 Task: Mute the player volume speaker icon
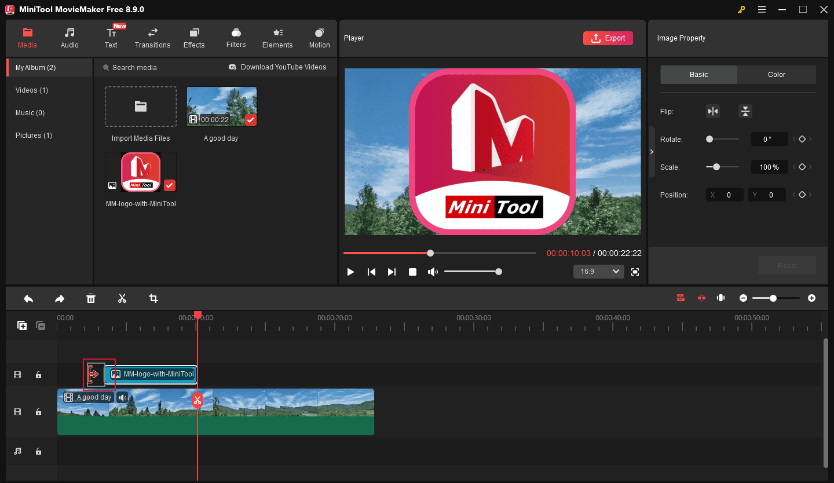click(x=433, y=272)
